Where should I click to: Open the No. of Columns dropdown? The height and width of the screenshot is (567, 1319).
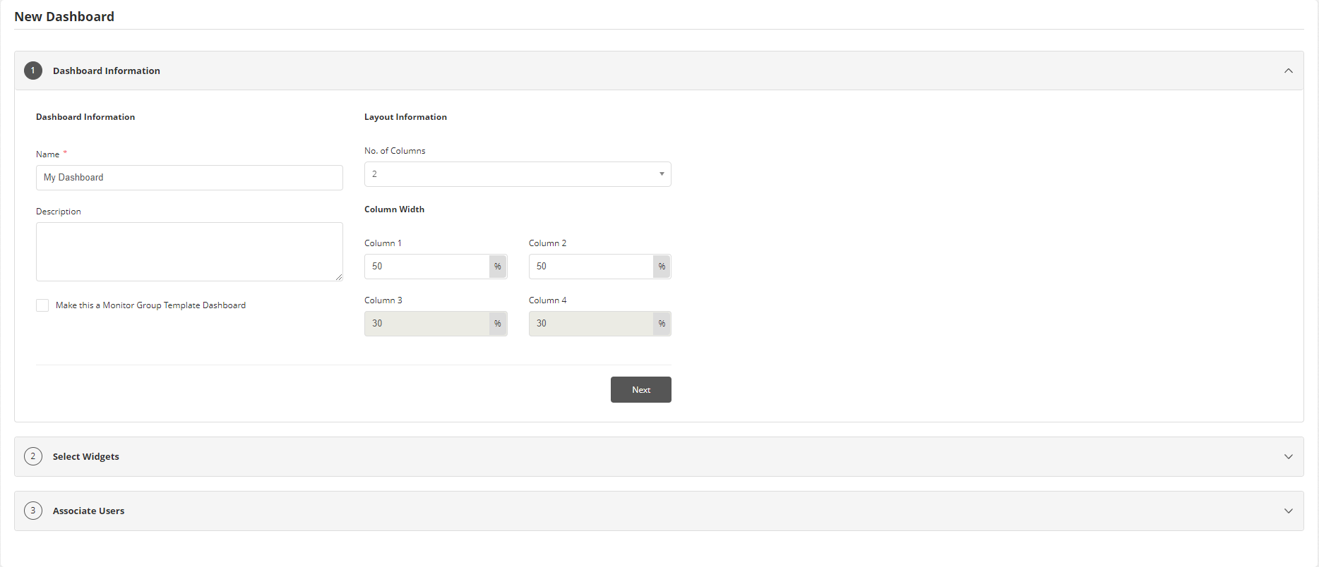click(x=518, y=174)
